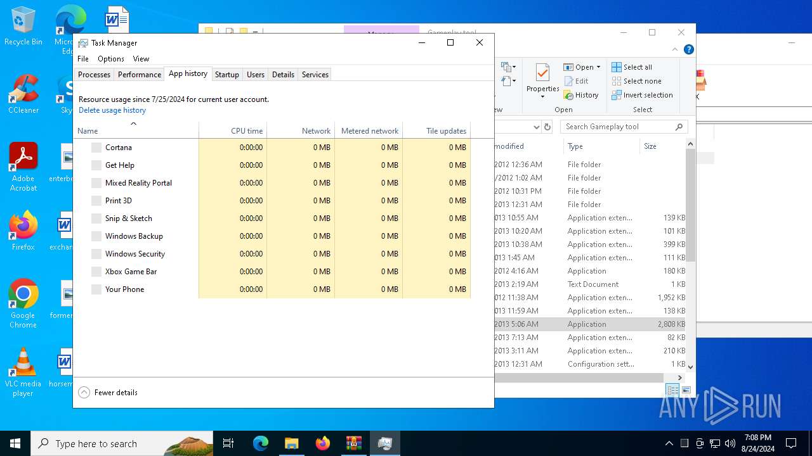Open Explorer address bar history dropdown
The width and height of the screenshot is (812, 456).
(x=537, y=127)
